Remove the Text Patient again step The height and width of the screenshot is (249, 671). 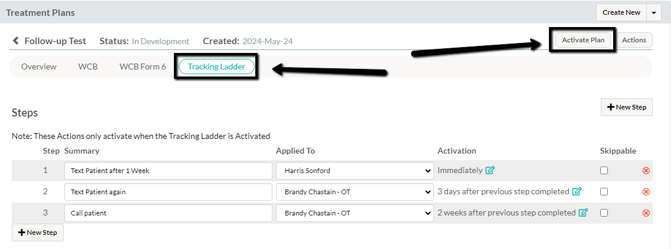[x=646, y=192]
